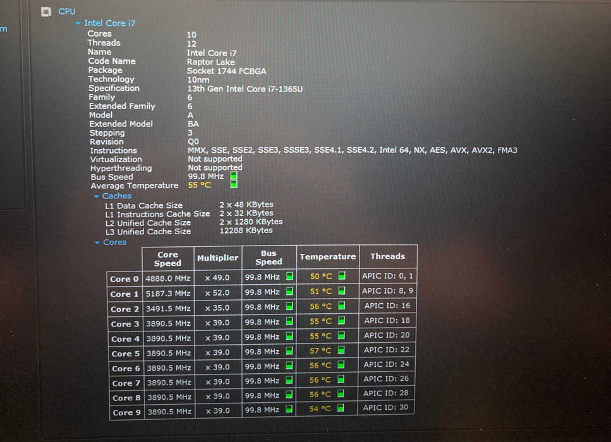611x442 pixels.
Task: Click Core 9 temperature graph icon
Action: (341, 408)
